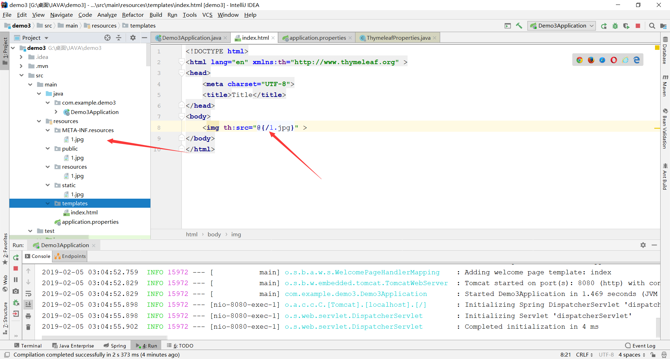Viewport: 670px width, 359px height.
Task: Open page in Chrome browser icon
Action: [x=580, y=60]
